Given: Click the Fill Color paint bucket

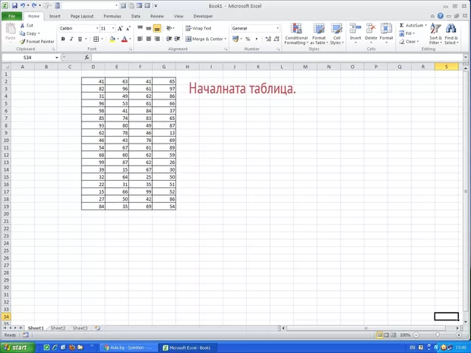Looking at the screenshot, I should click(x=112, y=39).
